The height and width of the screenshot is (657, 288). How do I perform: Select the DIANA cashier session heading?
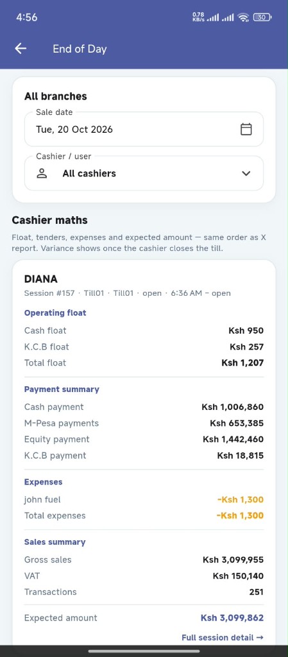click(x=41, y=279)
